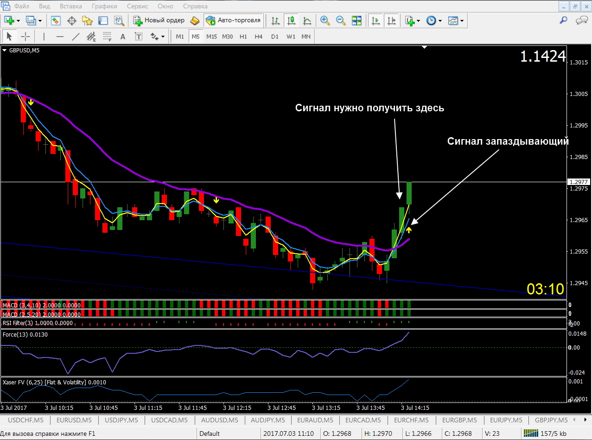Toggle chart auto scroll

tap(376, 20)
